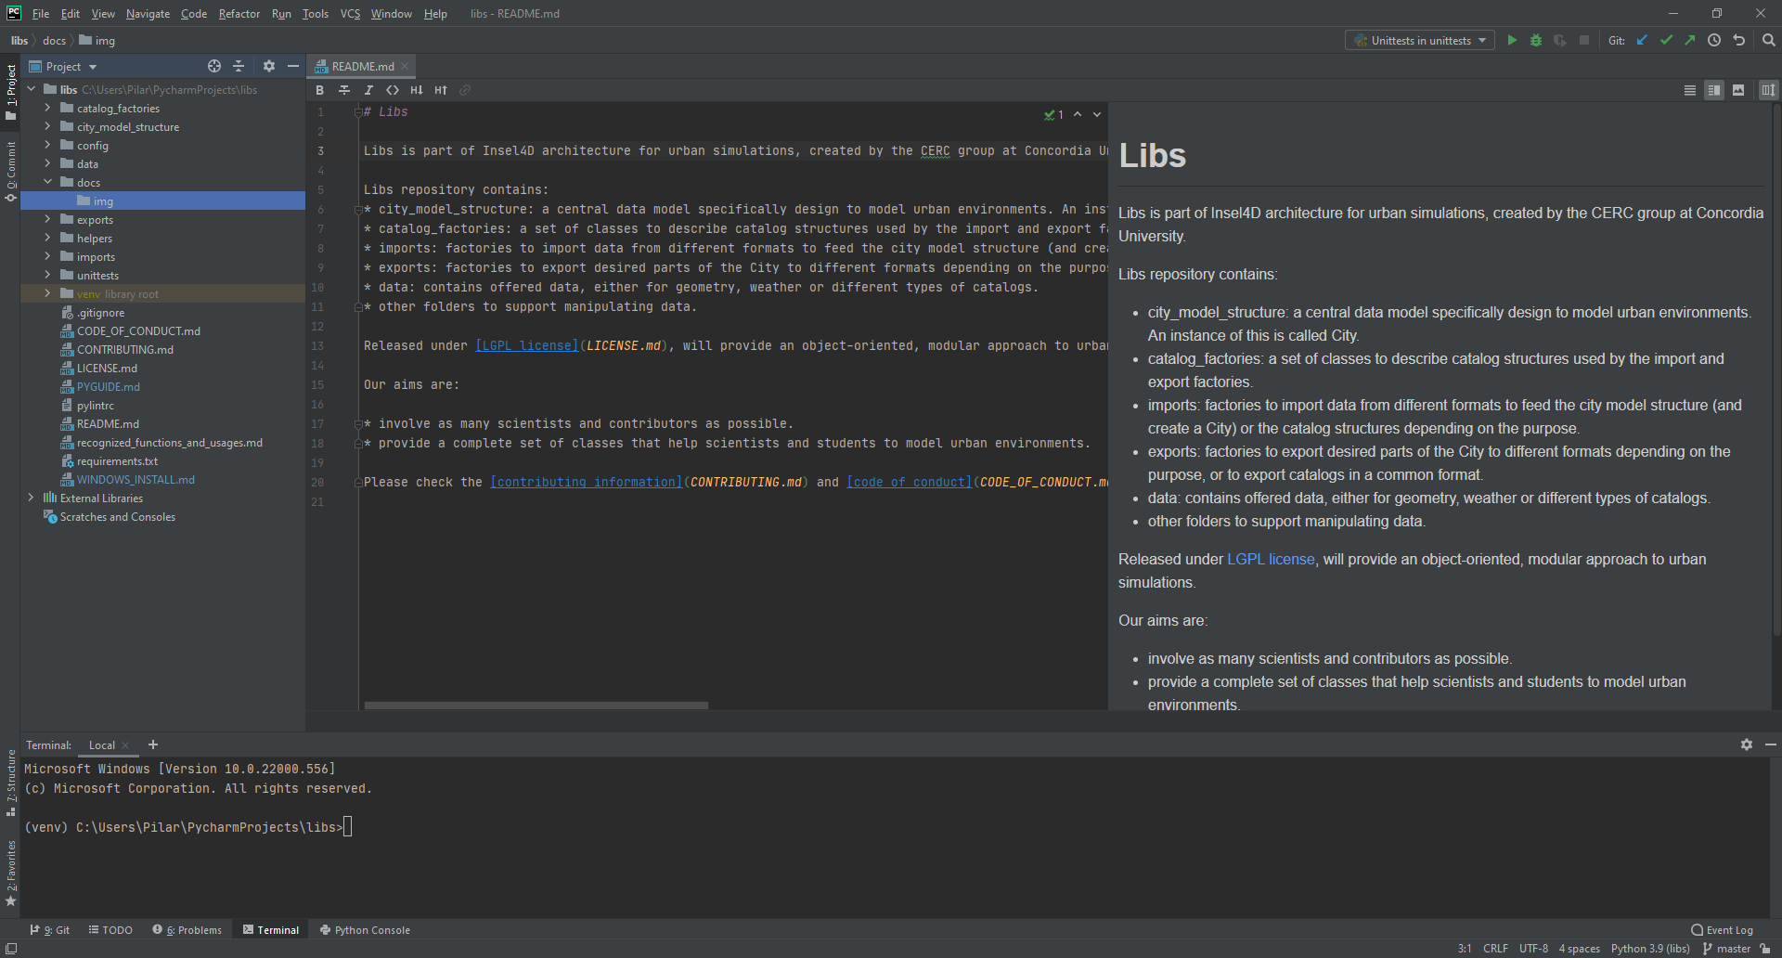
Task: Open Unittests run configuration dropdown
Action: click(x=1420, y=40)
